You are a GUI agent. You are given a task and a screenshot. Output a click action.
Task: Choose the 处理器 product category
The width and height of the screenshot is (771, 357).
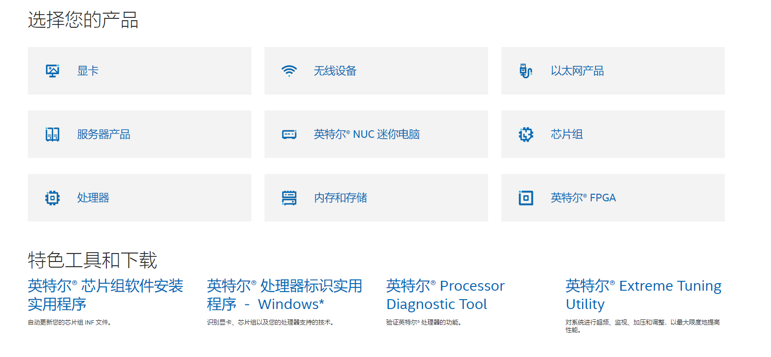[x=139, y=198]
